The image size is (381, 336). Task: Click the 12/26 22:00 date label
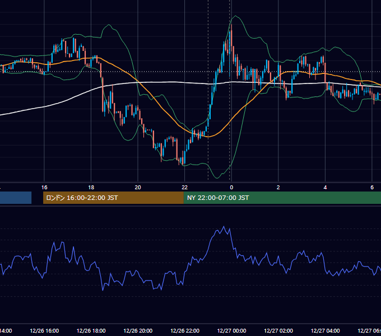click(185, 330)
